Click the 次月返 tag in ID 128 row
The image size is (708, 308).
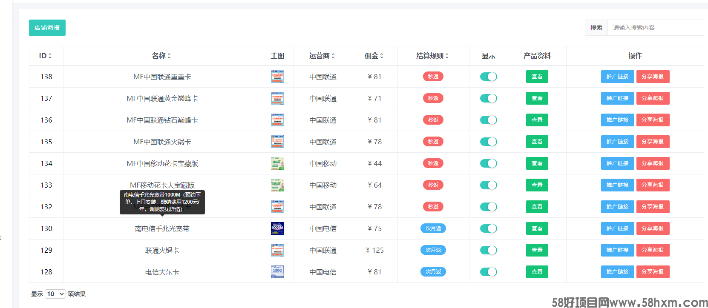[x=433, y=272]
